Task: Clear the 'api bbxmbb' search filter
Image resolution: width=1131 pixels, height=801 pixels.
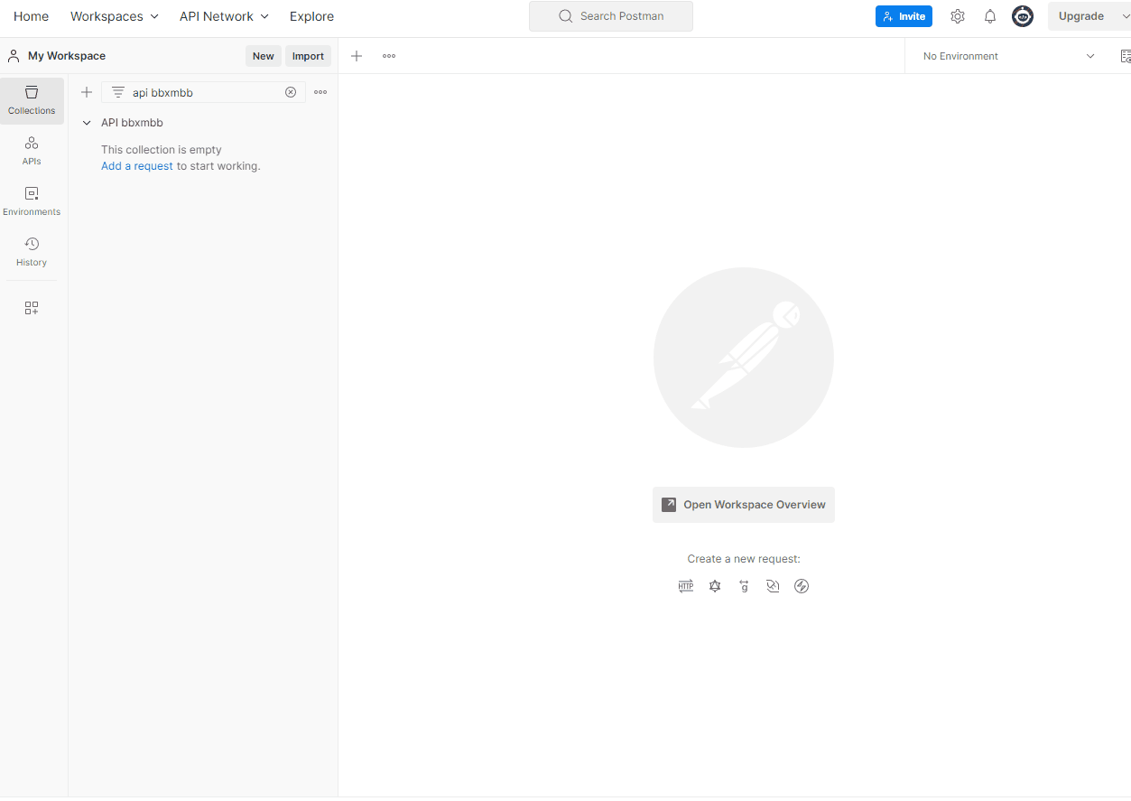Action: 291,92
